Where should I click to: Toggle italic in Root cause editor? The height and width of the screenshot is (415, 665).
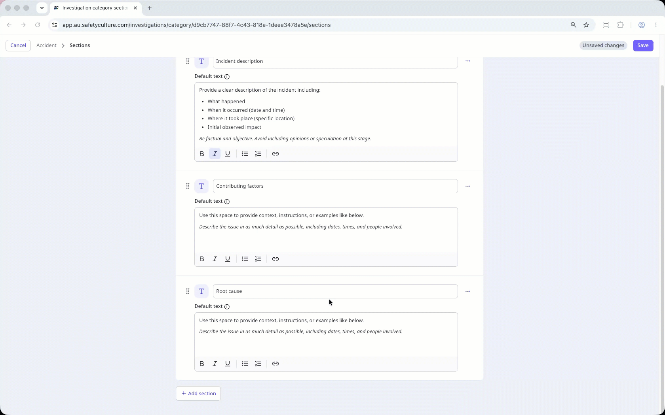tap(215, 364)
